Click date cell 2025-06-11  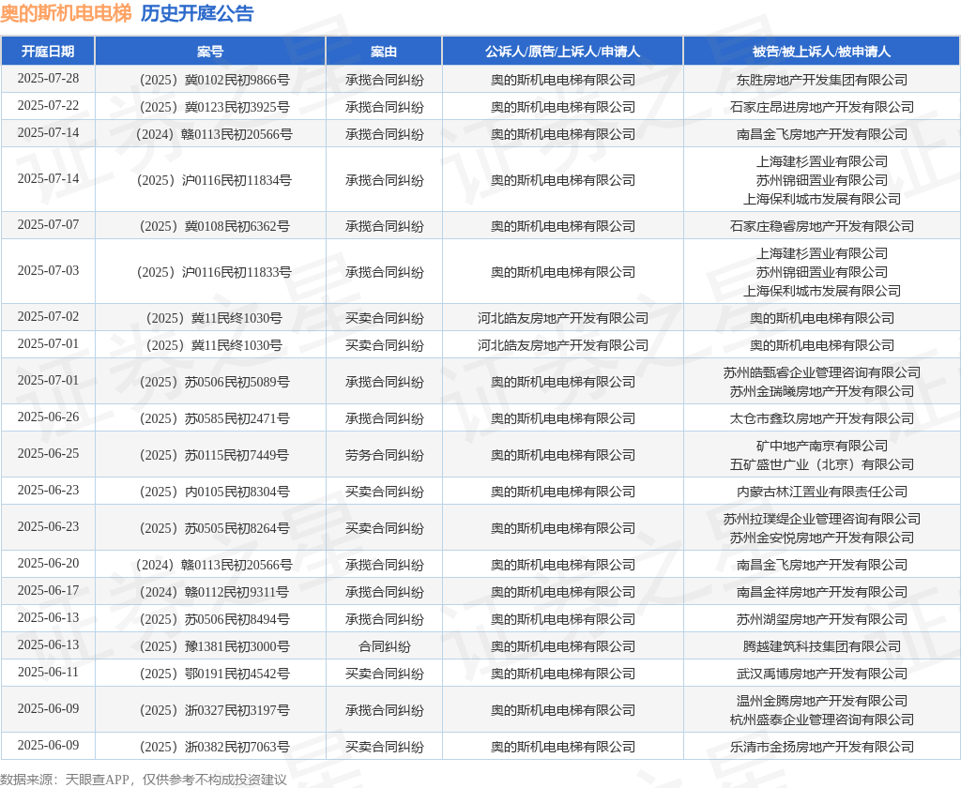click(x=48, y=673)
